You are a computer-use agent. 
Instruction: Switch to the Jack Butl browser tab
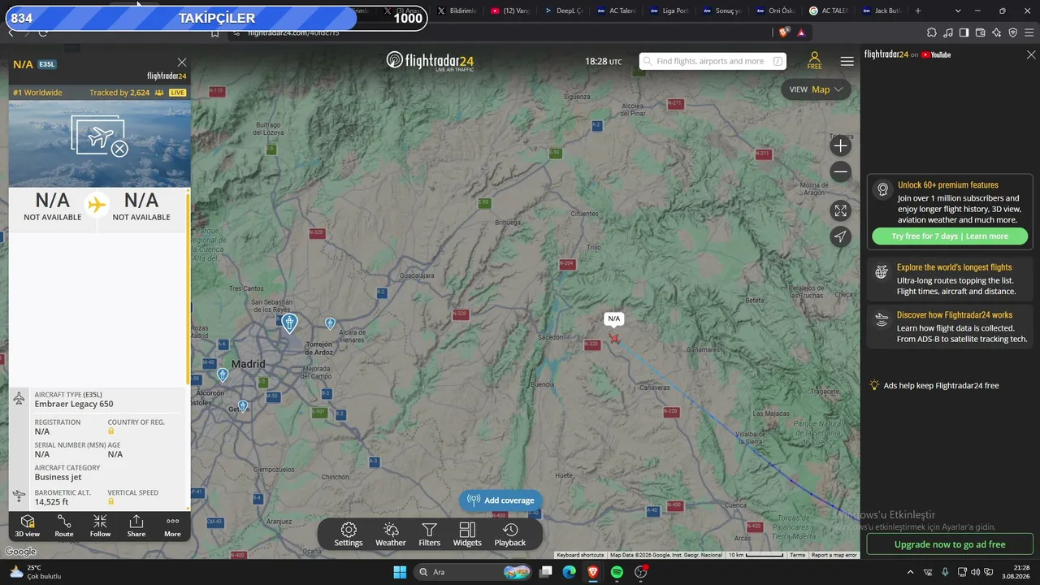click(x=882, y=11)
